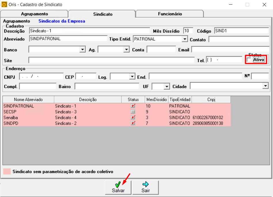Open the Log. dropdown

click(x=132, y=77)
